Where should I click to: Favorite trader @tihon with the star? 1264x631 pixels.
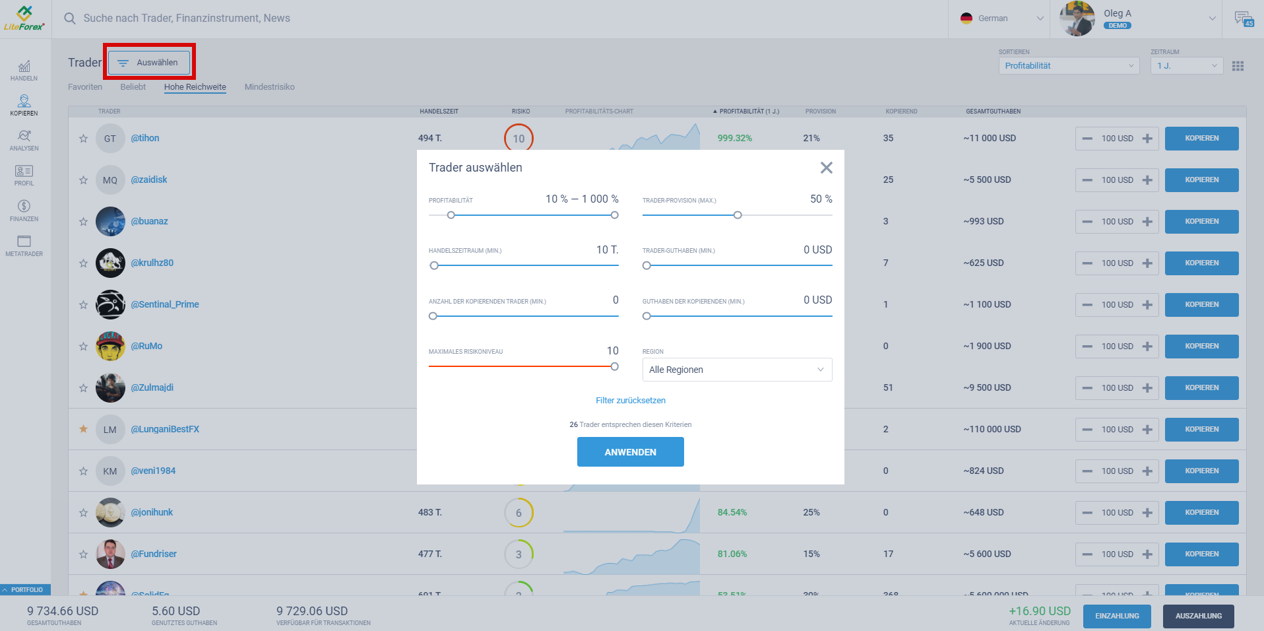[x=83, y=138]
